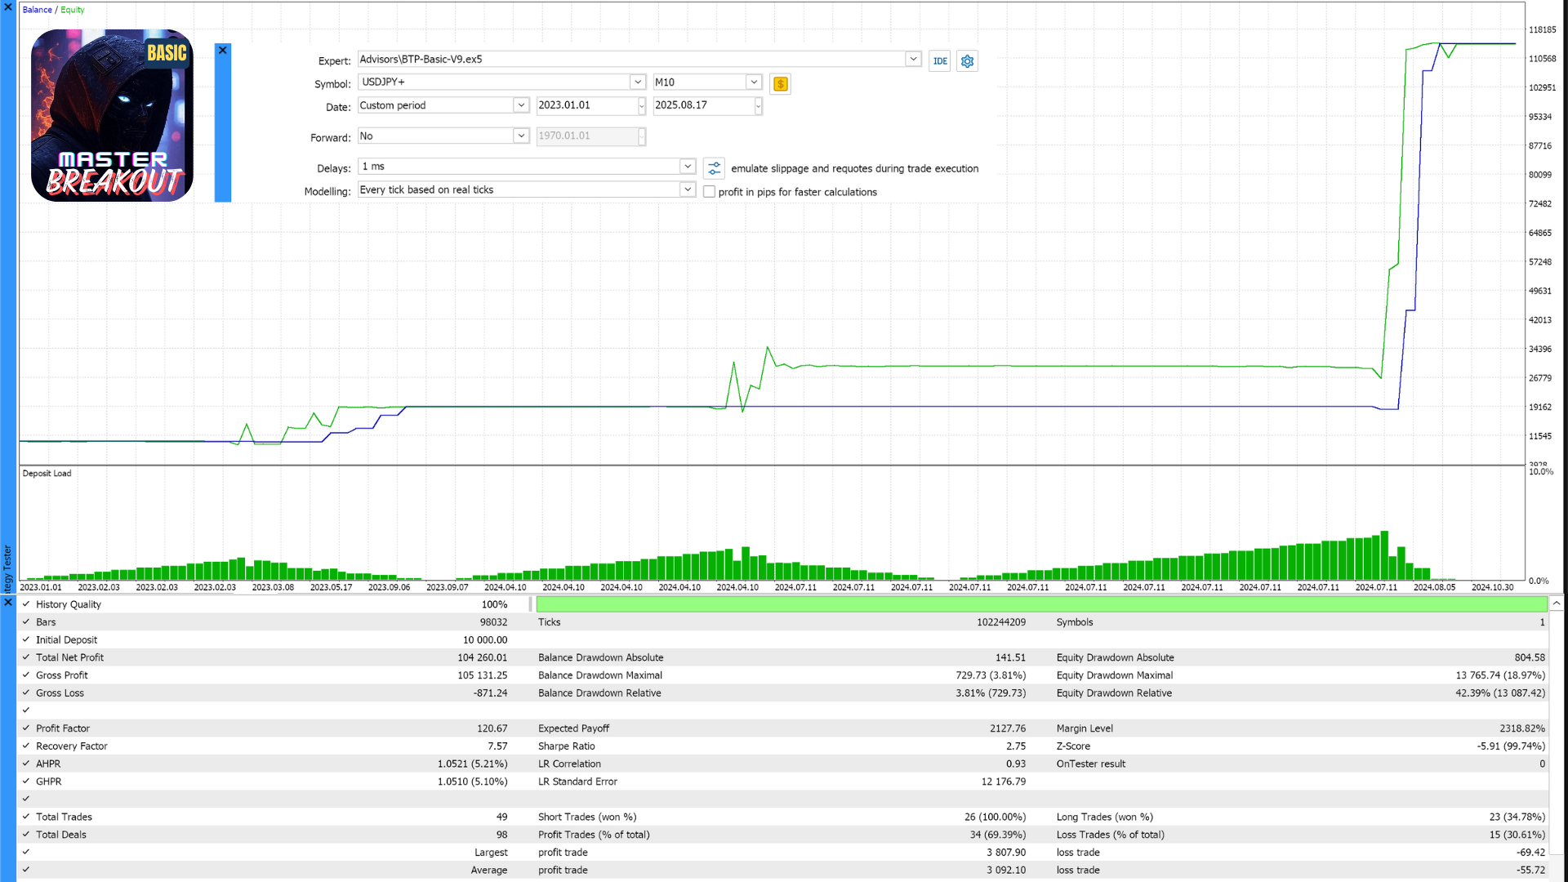Toggle the History Quality checkmark
Screen dimensions: 1568x882
pos(26,604)
